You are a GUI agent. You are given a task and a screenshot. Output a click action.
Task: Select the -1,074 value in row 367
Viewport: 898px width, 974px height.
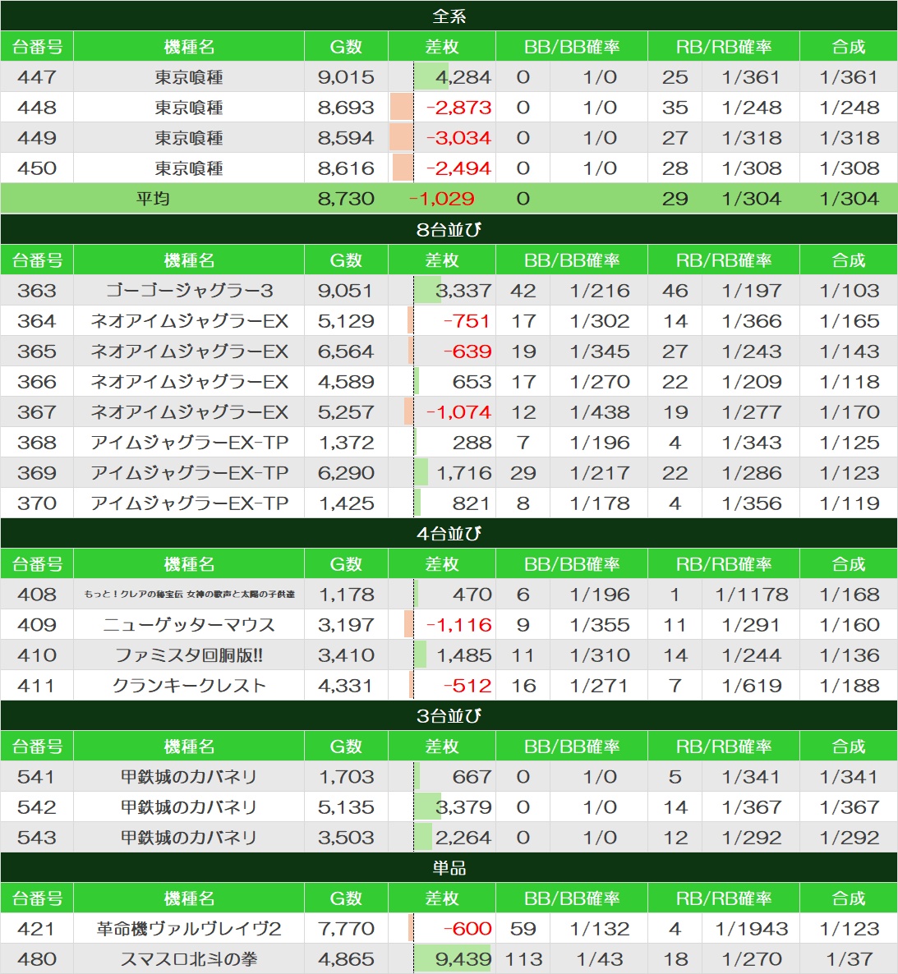coord(459,411)
